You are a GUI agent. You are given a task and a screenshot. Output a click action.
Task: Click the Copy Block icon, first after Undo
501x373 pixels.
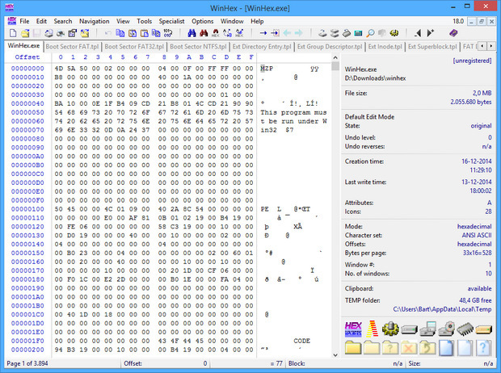(120, 33)
